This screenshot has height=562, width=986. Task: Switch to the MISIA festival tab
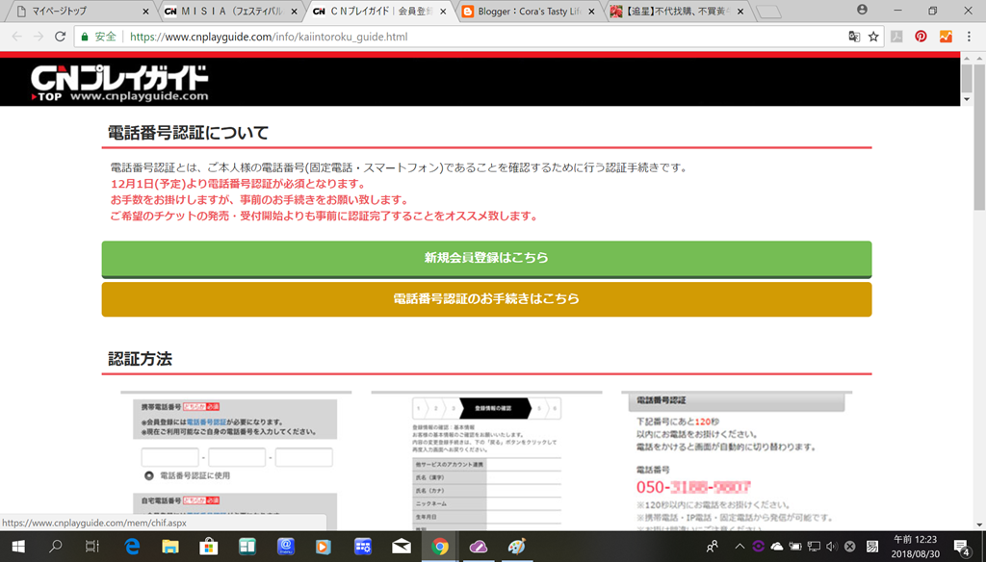[229, 12]
